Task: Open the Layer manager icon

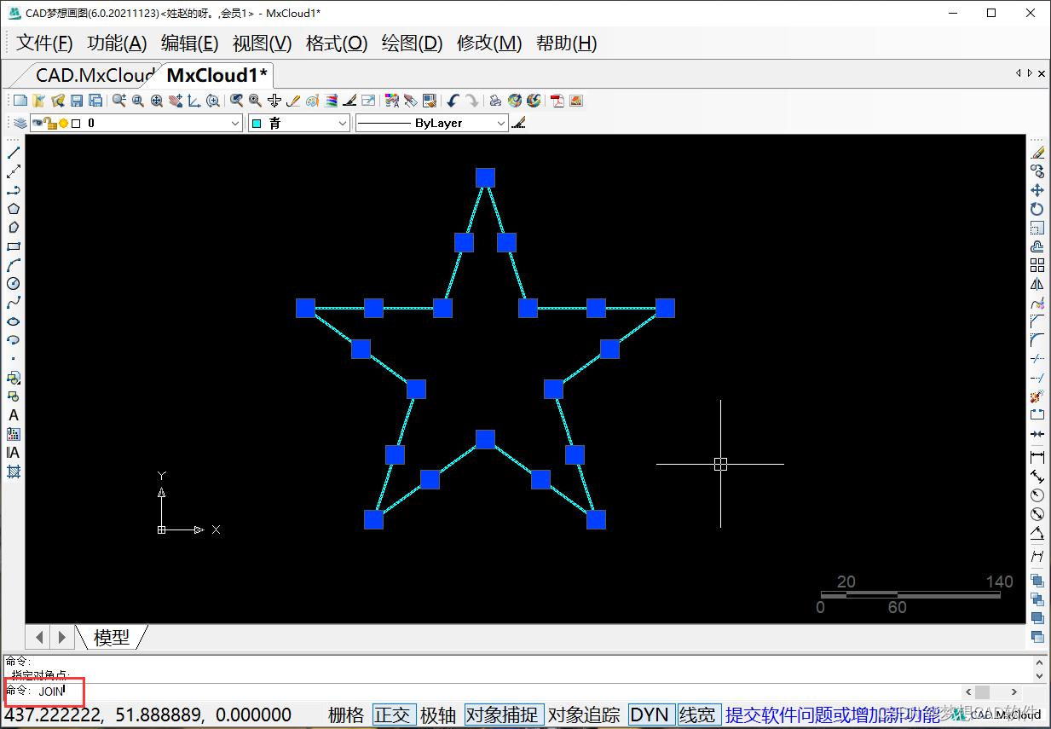Action: point(20,124)
